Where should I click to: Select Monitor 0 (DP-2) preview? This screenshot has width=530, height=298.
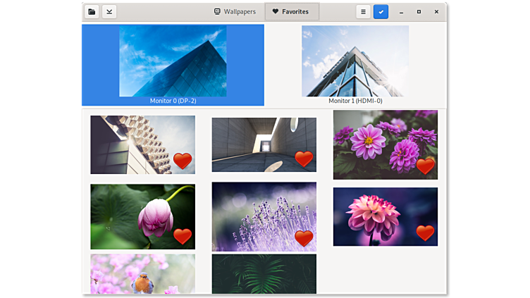click(x=173, y=65)
